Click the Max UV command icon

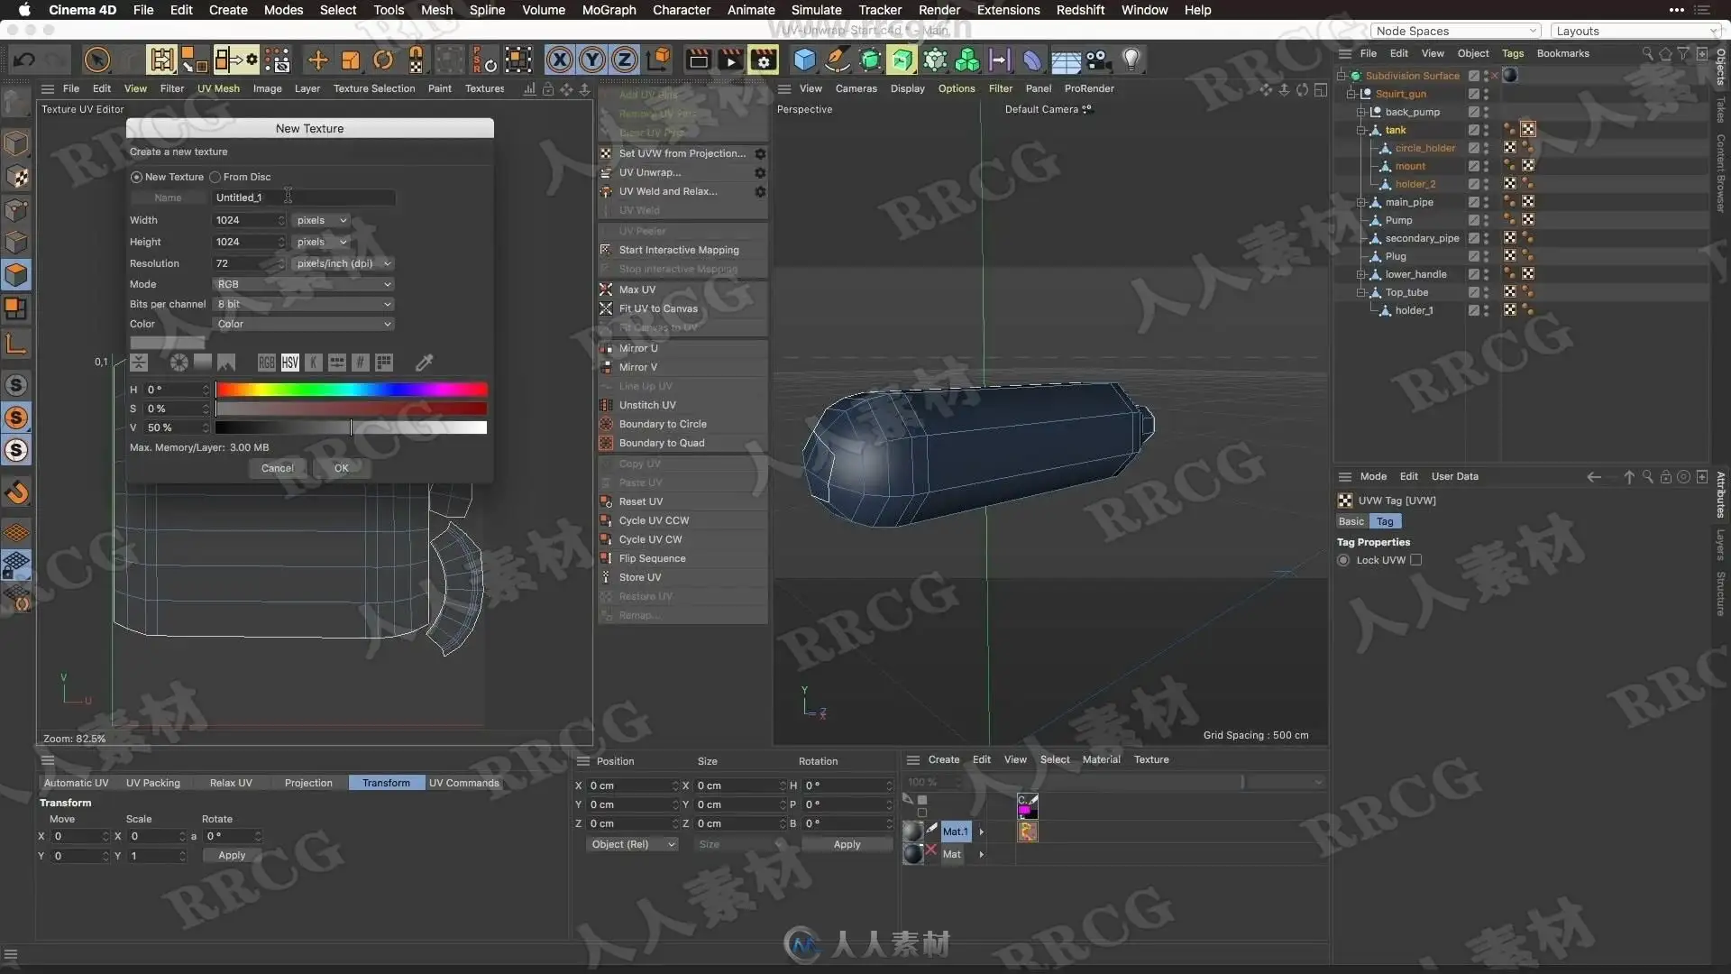(x=607, y=289)
